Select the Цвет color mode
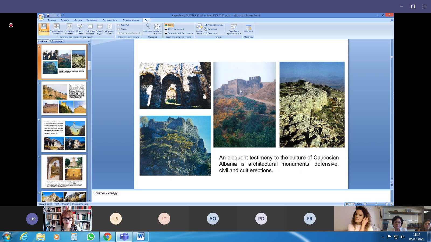Viewport: 431px width, 242px height. coord(169,25)
